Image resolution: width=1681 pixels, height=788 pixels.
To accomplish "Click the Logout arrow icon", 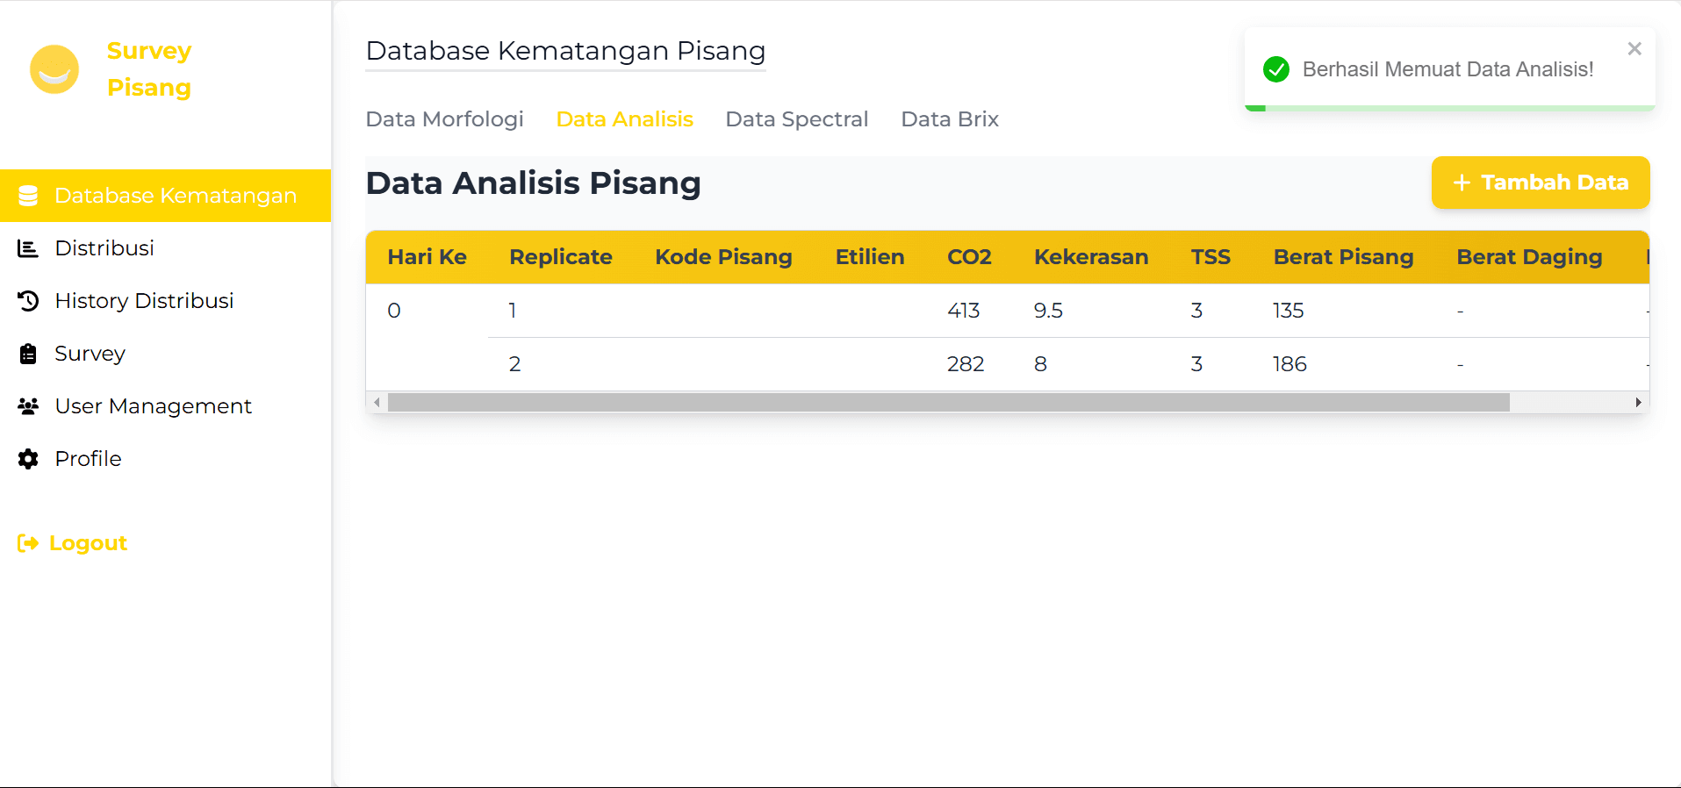I will coord(27,542).
